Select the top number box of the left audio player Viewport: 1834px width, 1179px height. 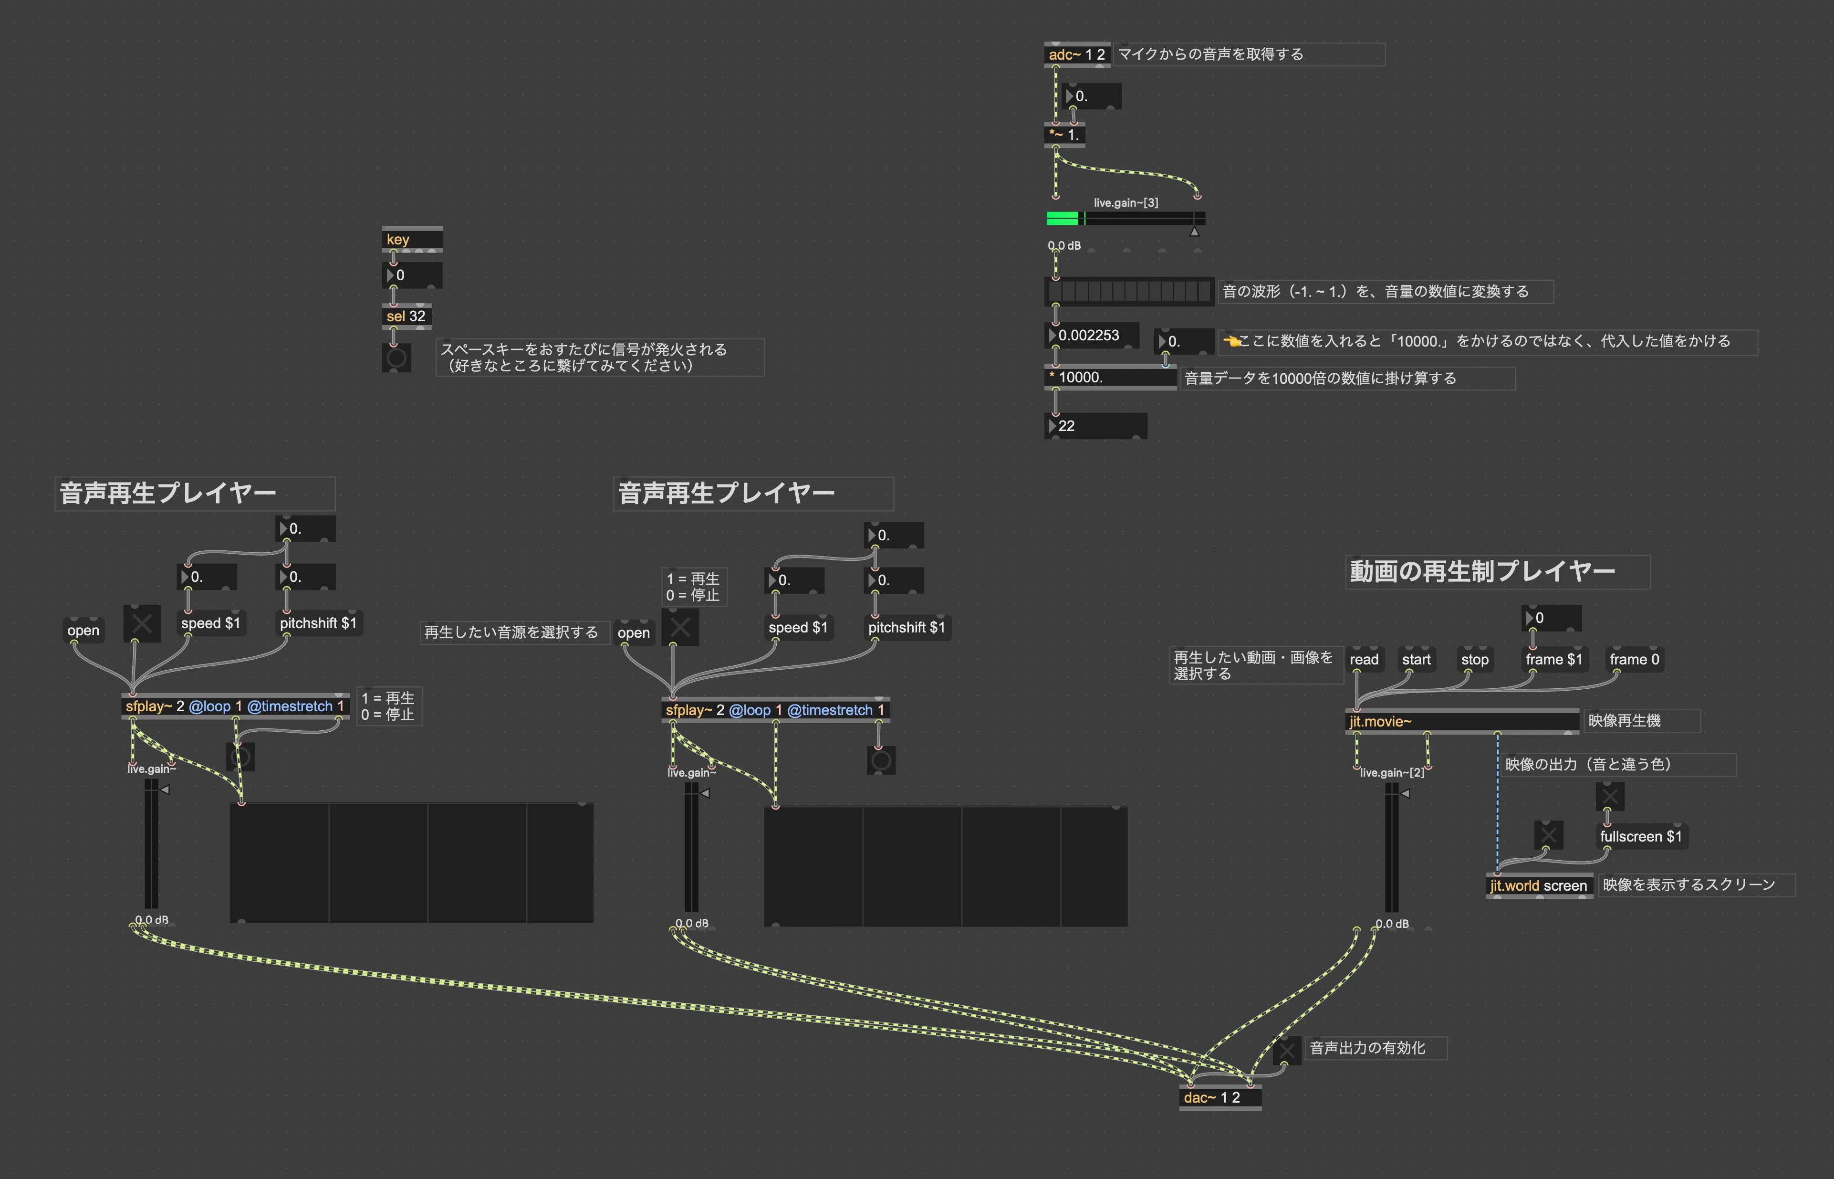[305, 529]
